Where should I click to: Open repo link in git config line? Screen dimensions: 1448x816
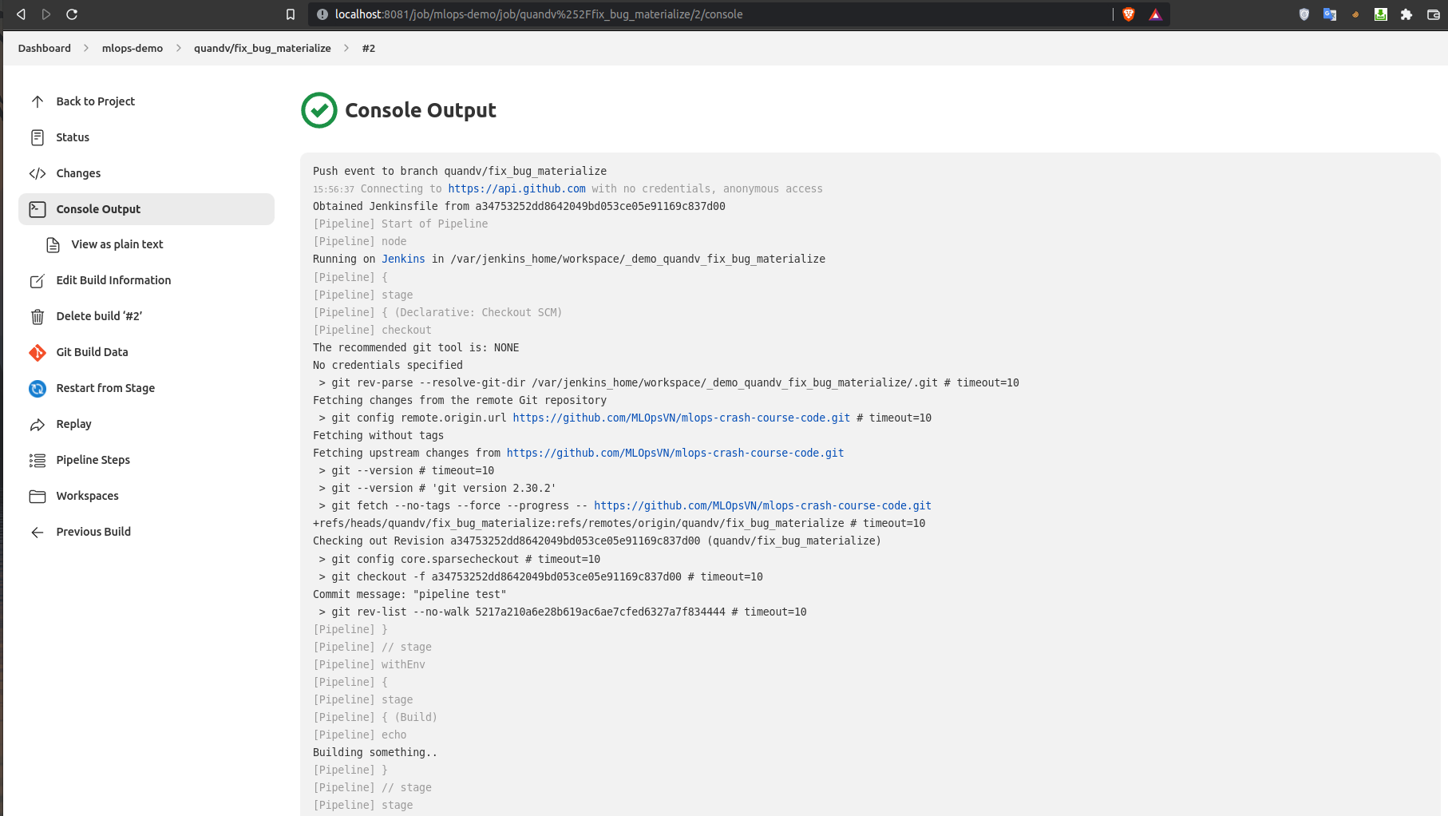[x=682, y=418]
